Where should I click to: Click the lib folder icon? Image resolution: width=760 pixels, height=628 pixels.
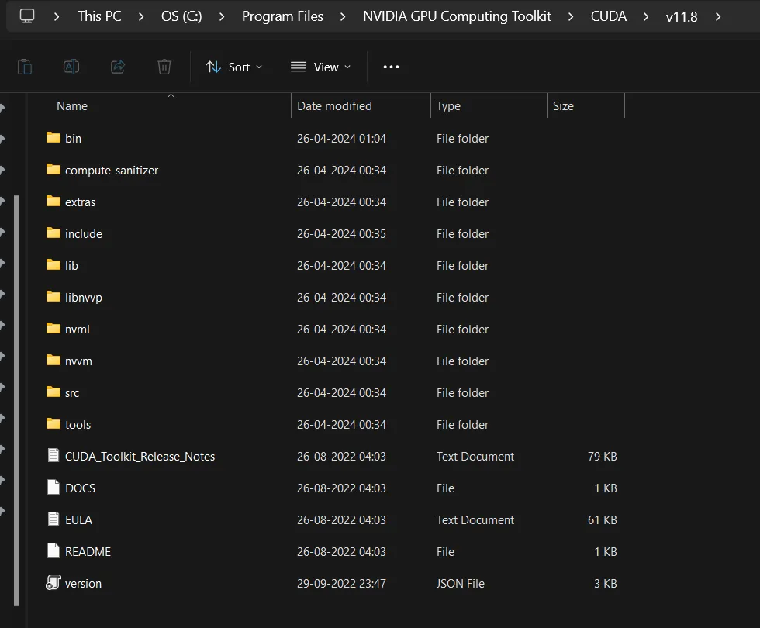tap(54, 264)
